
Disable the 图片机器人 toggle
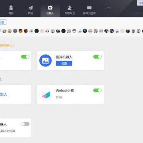pyautogui.click(x=97, y=57)
